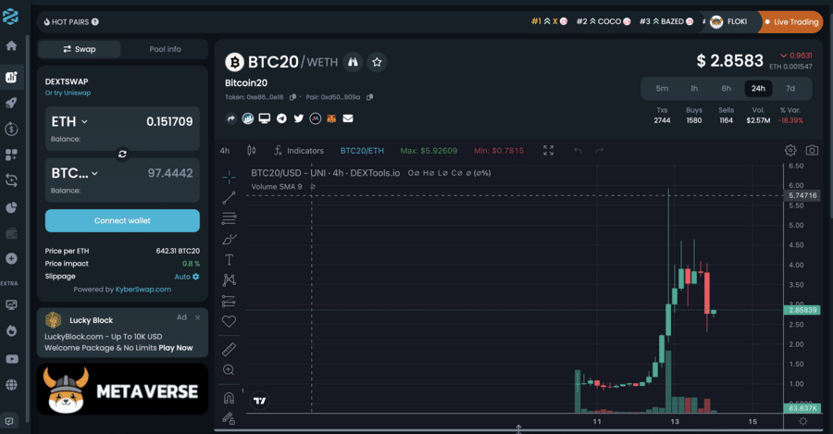Edit the BTC amount 97.4442 field

tap(170, 173)
